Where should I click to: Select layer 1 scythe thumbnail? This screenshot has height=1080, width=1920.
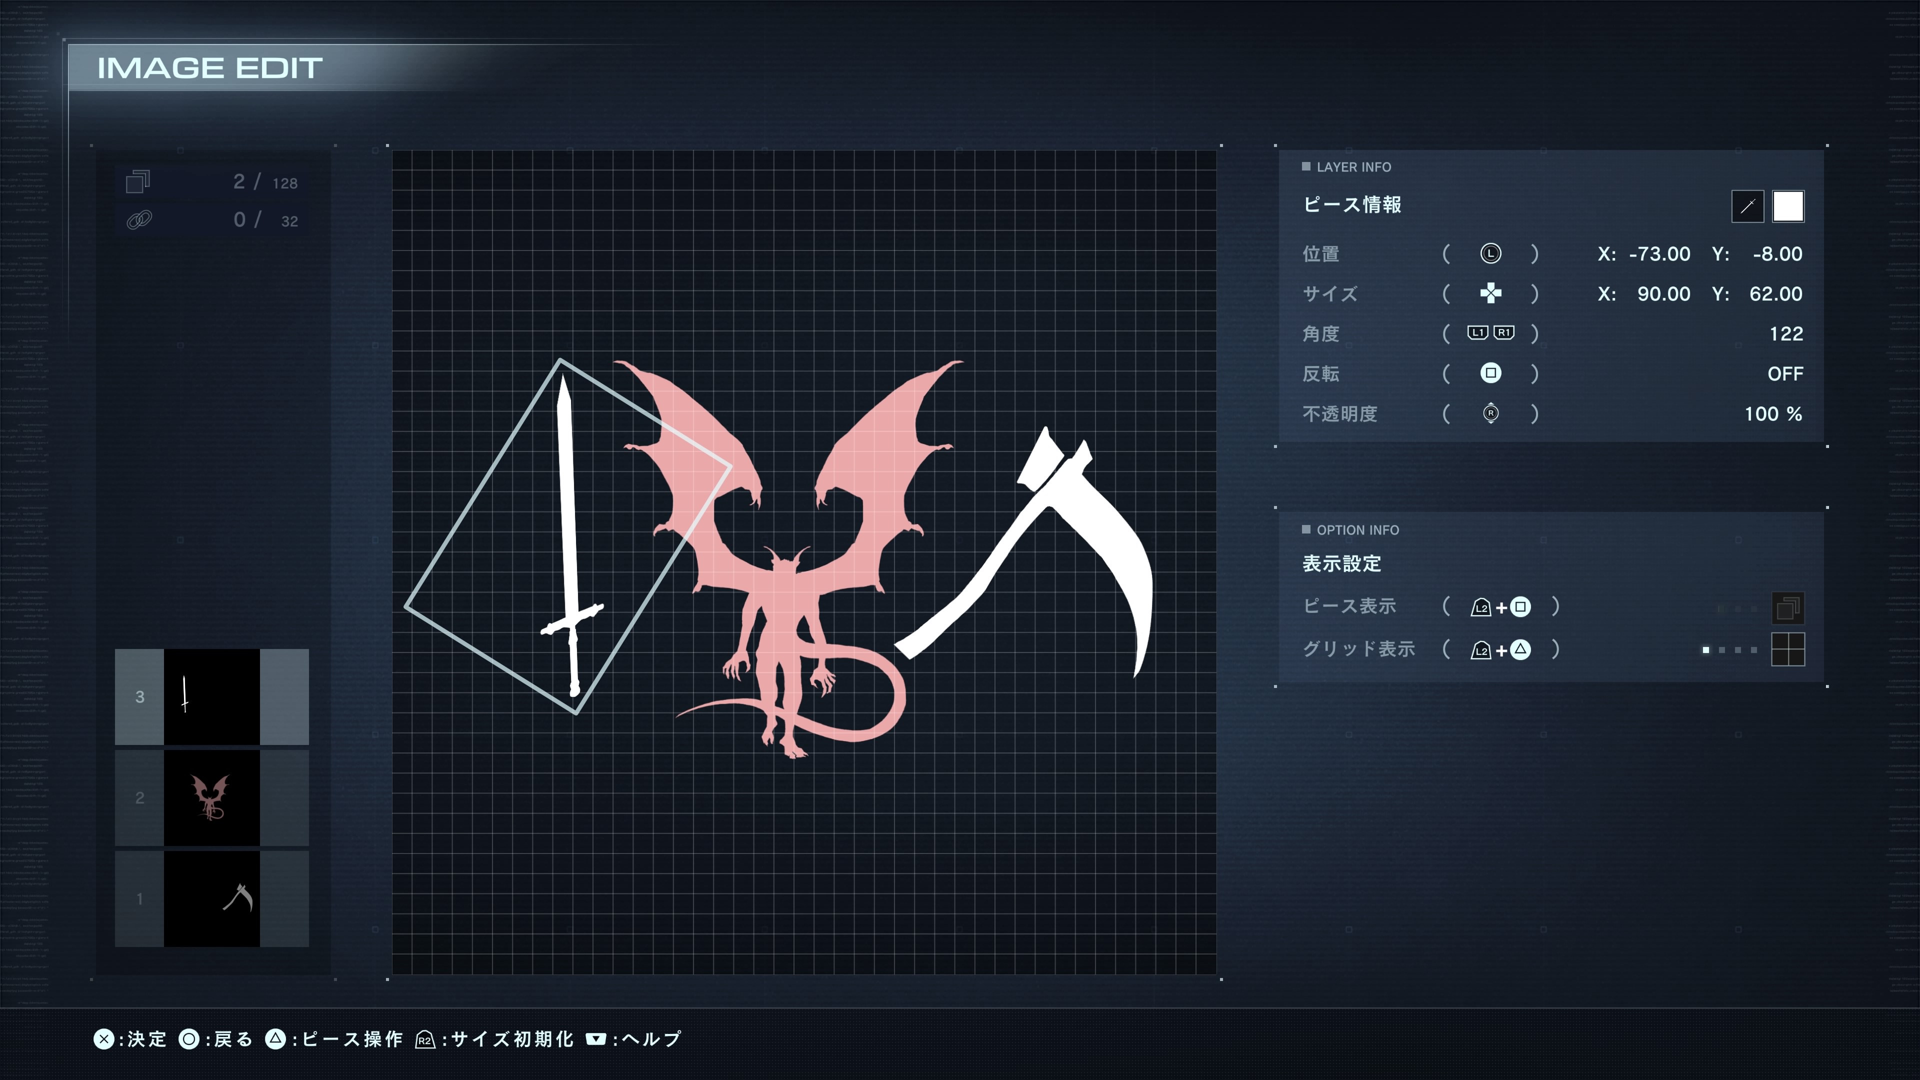211,898
